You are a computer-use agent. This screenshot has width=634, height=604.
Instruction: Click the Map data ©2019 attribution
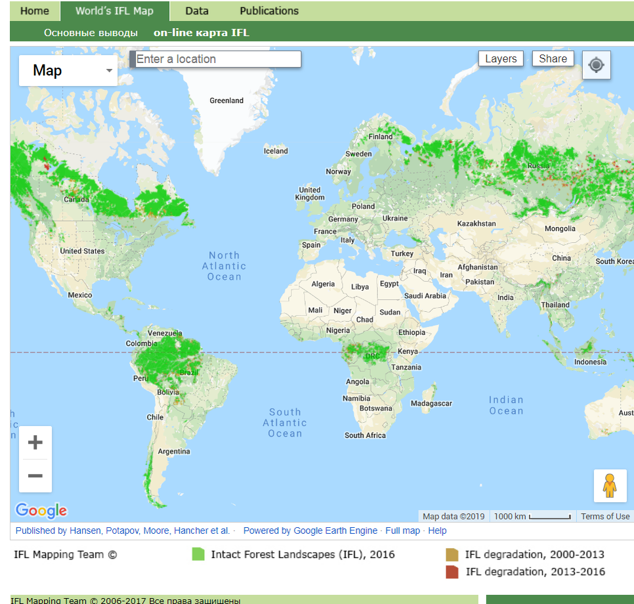[454, 517]
